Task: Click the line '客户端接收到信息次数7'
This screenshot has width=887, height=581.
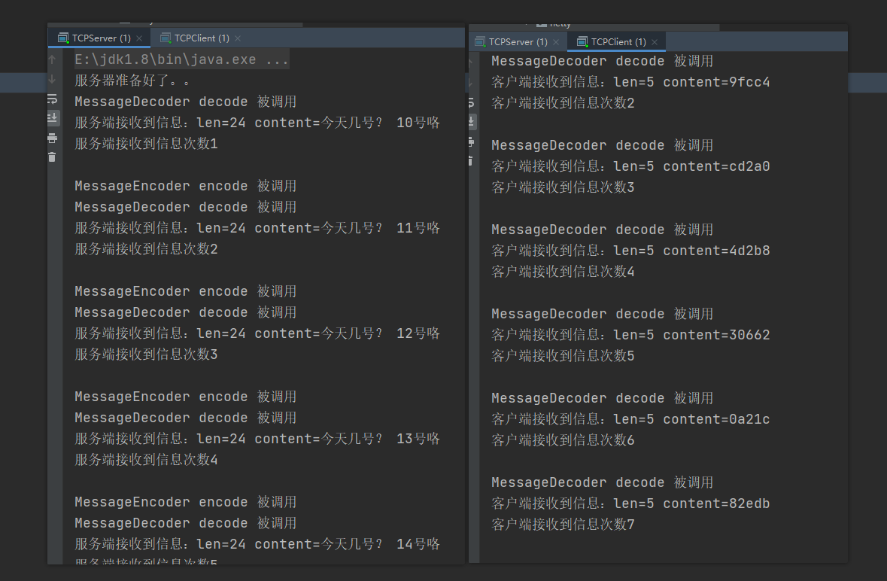Action: click(563, 525)
